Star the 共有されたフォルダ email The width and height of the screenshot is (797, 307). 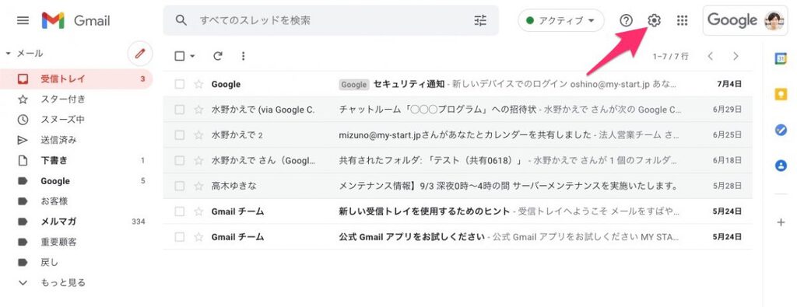(x=198, y=160)
